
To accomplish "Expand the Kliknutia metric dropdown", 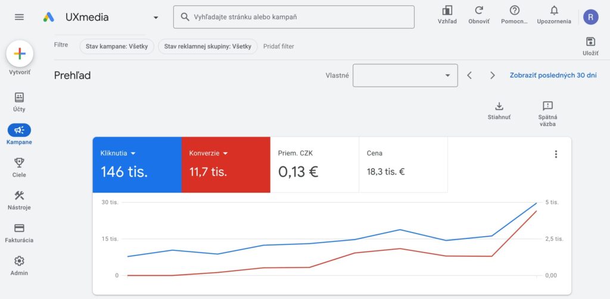I will 133,153.
